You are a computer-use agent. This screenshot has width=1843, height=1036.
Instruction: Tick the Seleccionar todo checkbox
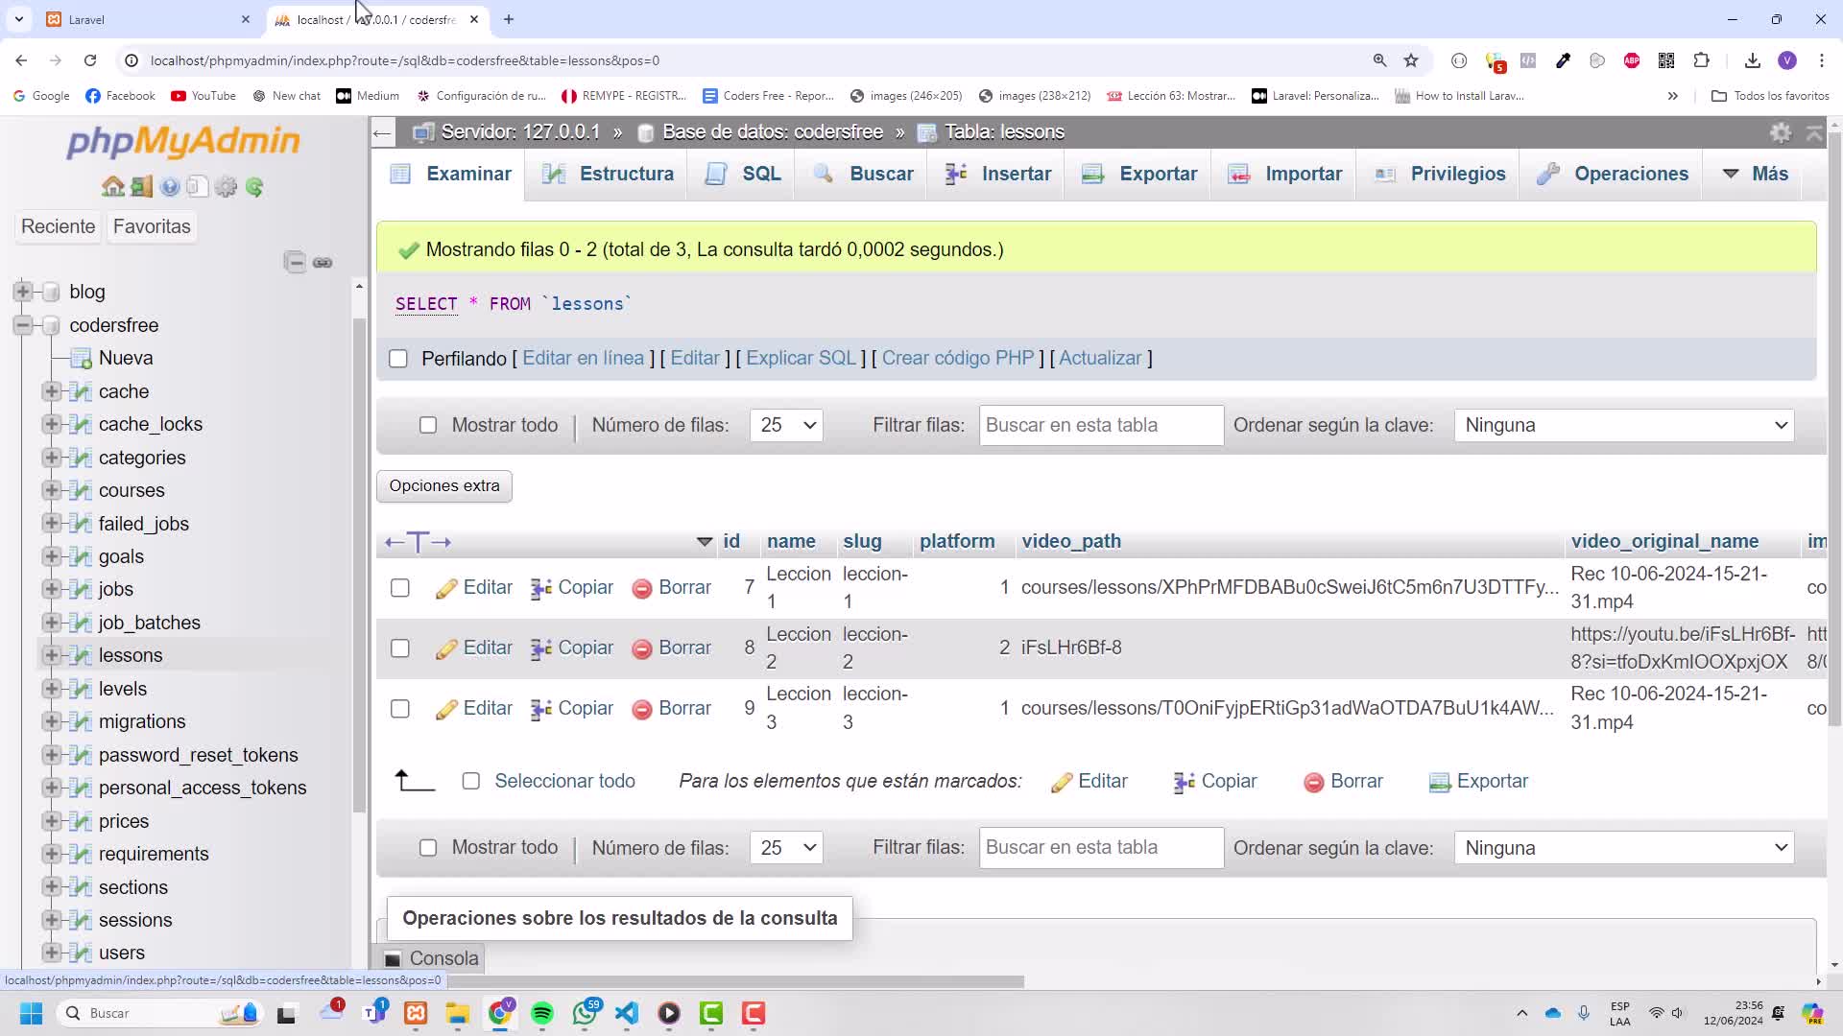tap(471, 781)
